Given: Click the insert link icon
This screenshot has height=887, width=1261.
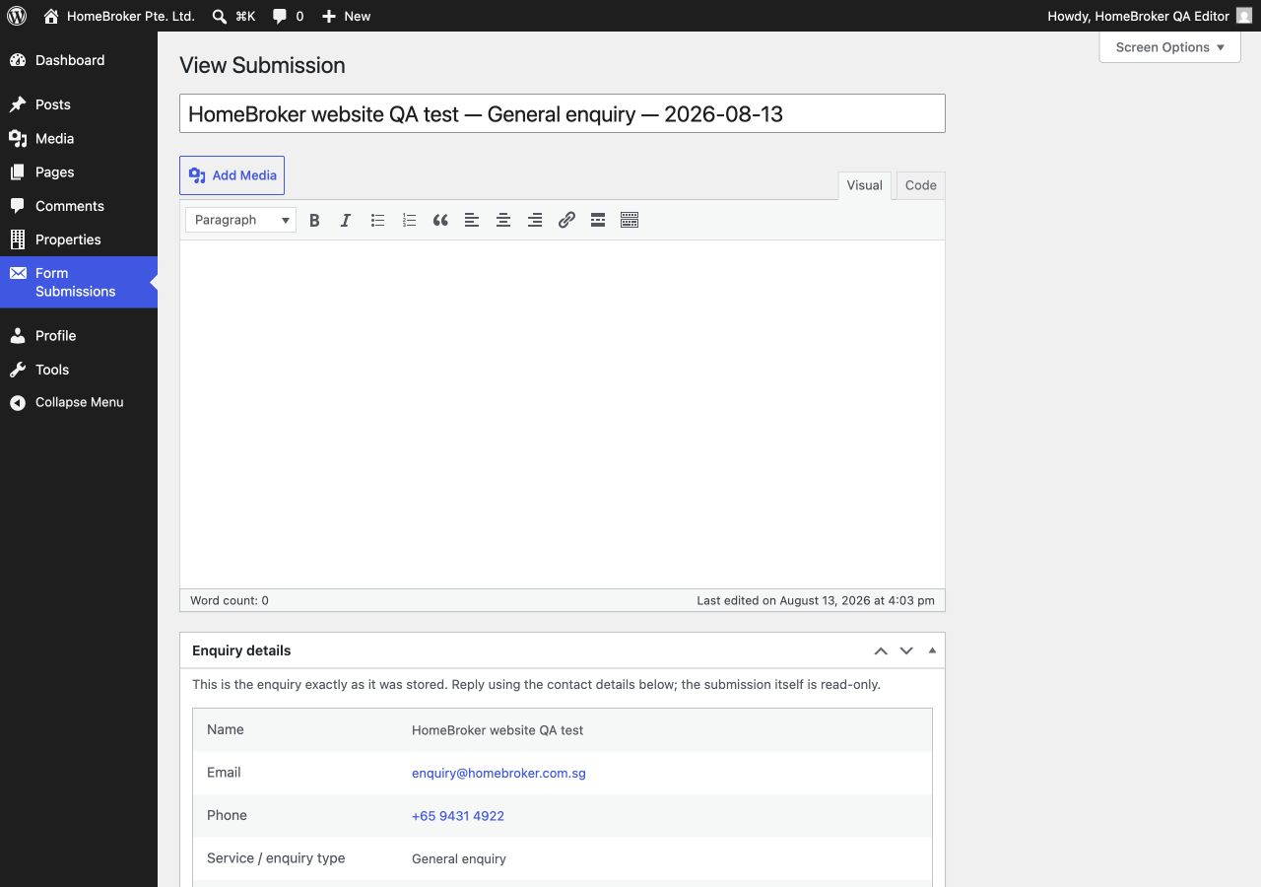Looking at the screenshot, I should coord(566,220).
